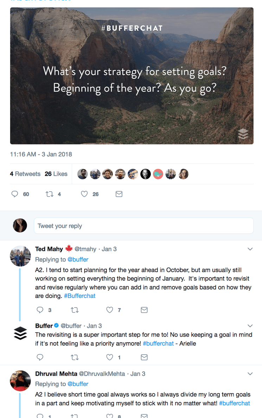Send main tweet via Direct Message icon
The height and width of the screenshot is (418, 262).
pyautogui.click(x=119, y=194)
